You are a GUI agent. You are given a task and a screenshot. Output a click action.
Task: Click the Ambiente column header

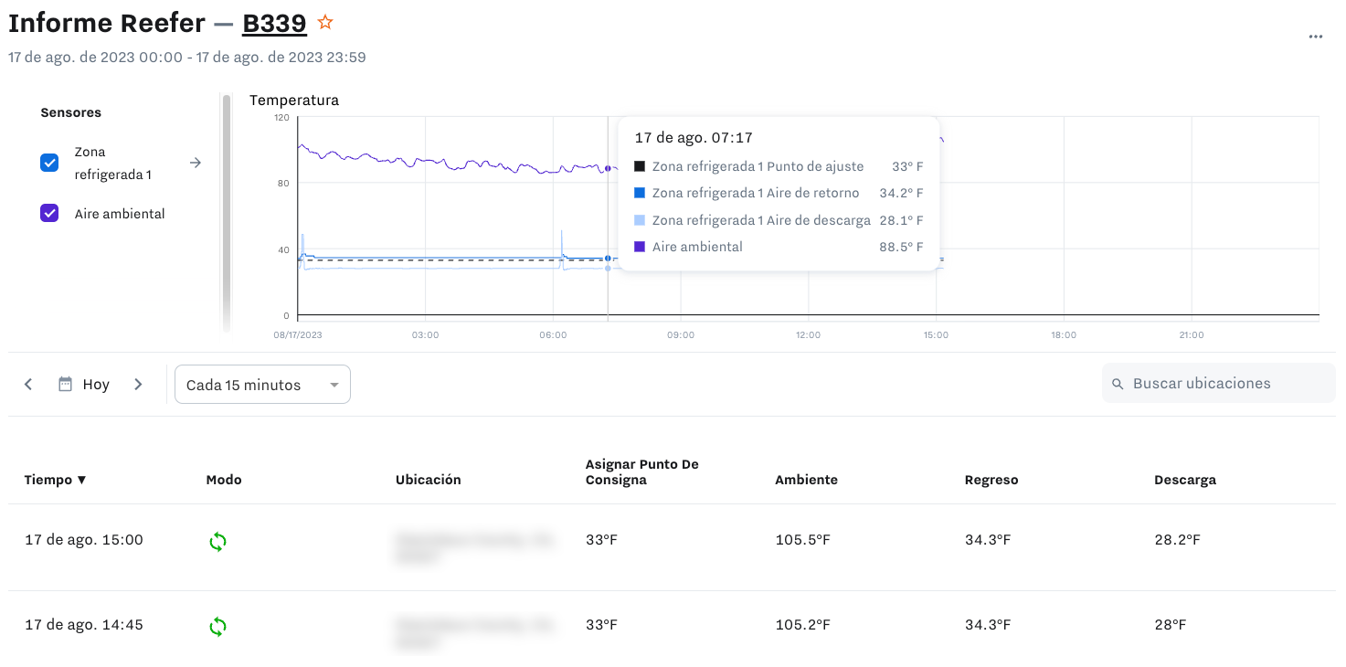click(806, 480)
